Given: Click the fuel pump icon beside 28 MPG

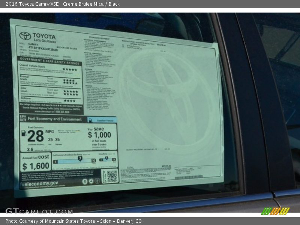Looking at the screenshot, I should [24, 133].
